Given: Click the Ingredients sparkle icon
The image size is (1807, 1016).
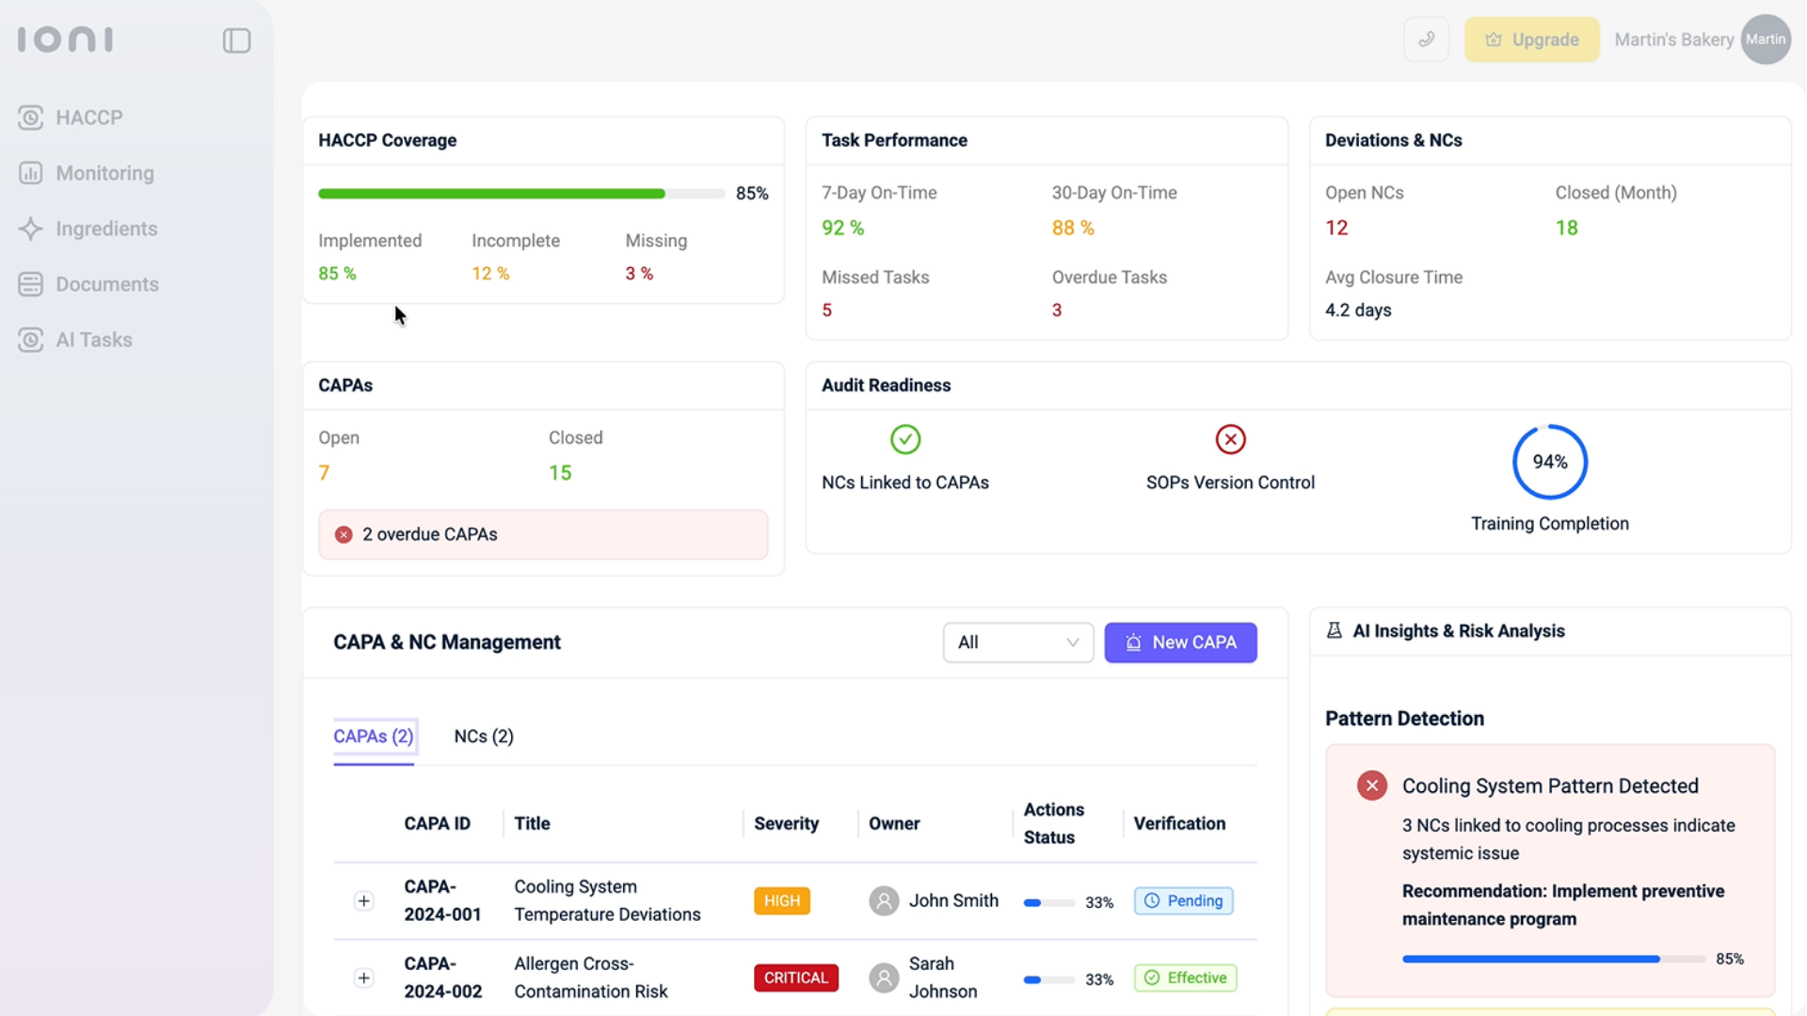Looking at the screenshot, I should pyautogui.click(x=30, y=229).
